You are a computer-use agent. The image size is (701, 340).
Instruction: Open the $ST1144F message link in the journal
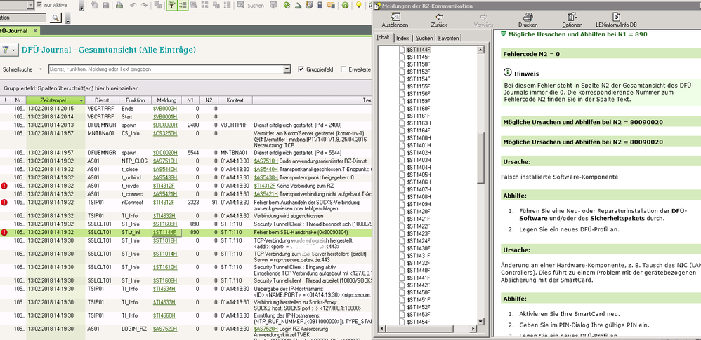[163, 232]
